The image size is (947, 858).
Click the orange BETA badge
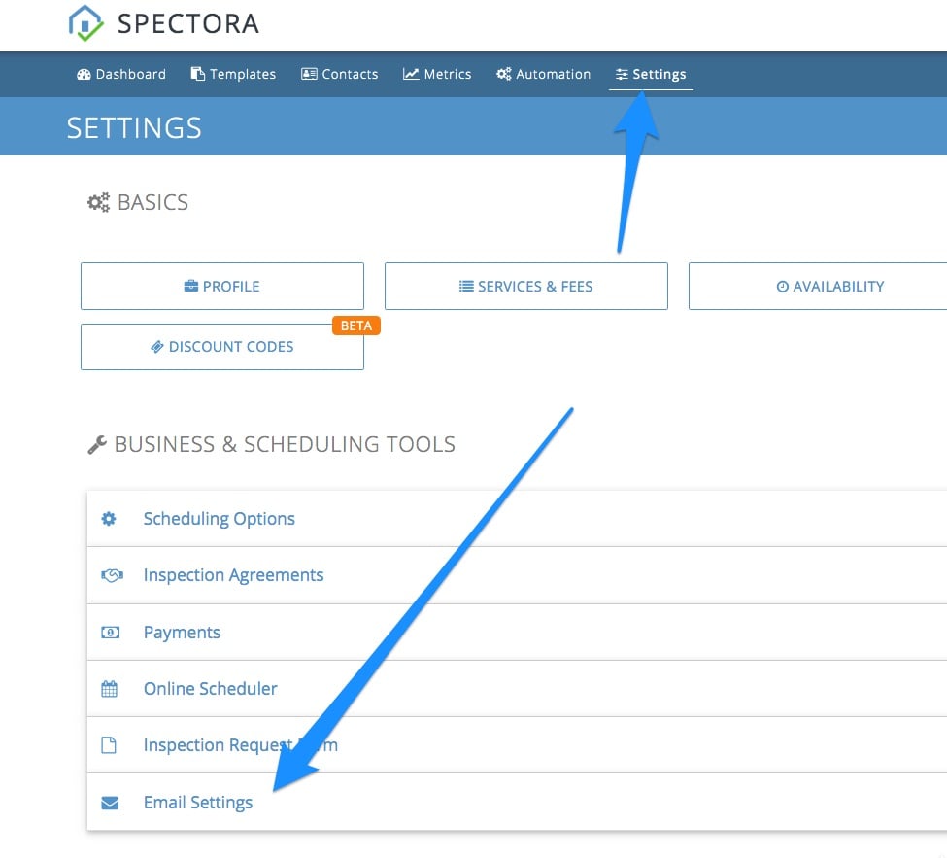pyautogui.click(x=355, y=326)
